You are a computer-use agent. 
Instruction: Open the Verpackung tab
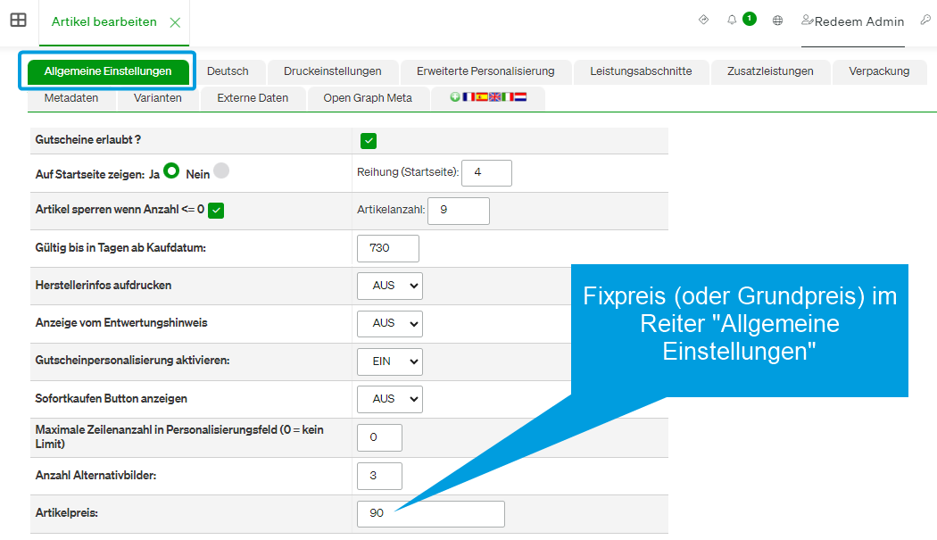click(879, 71)
